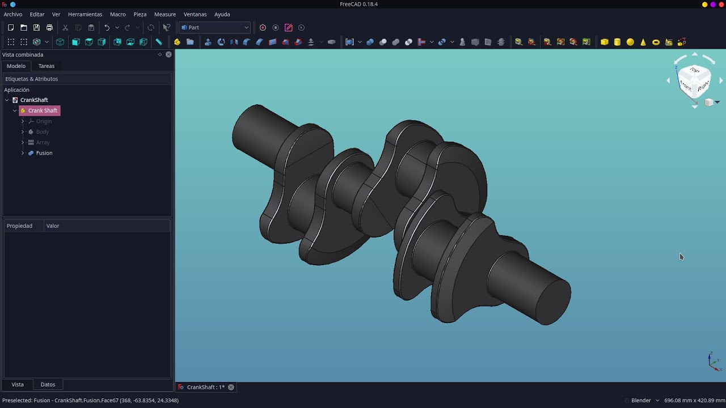726x408 pixels.
Task: Create a new group folder
Action: [190, 42]
